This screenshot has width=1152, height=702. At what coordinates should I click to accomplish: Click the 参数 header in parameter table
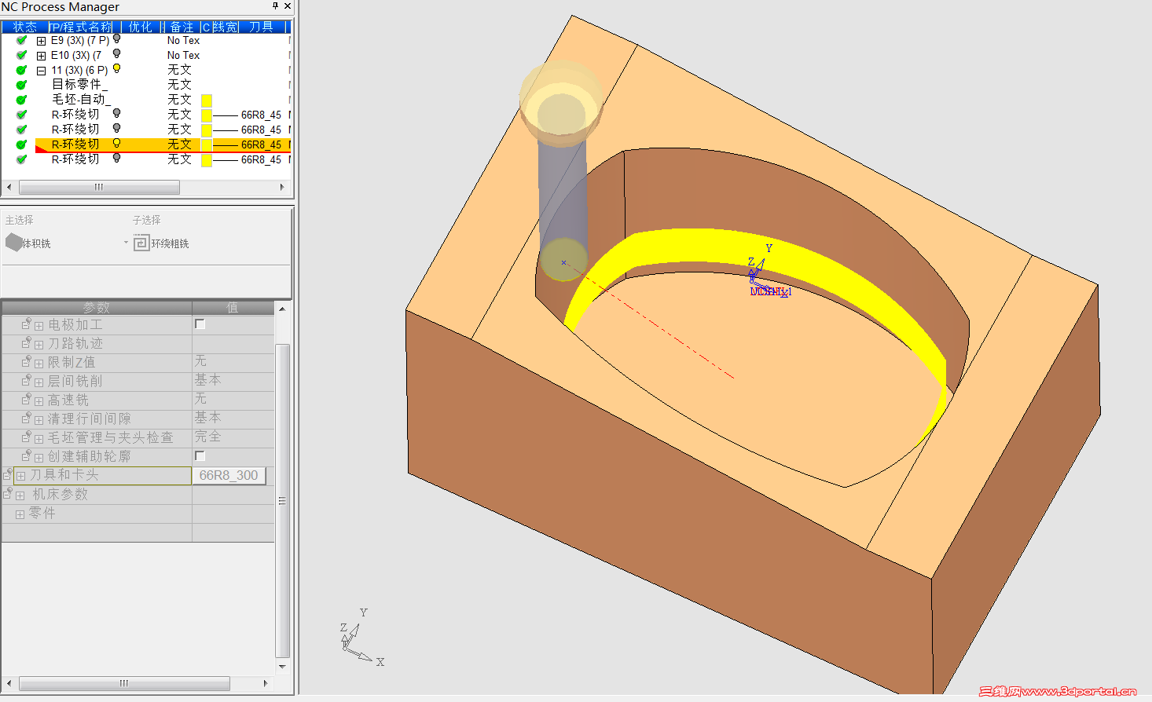[97, 307]
